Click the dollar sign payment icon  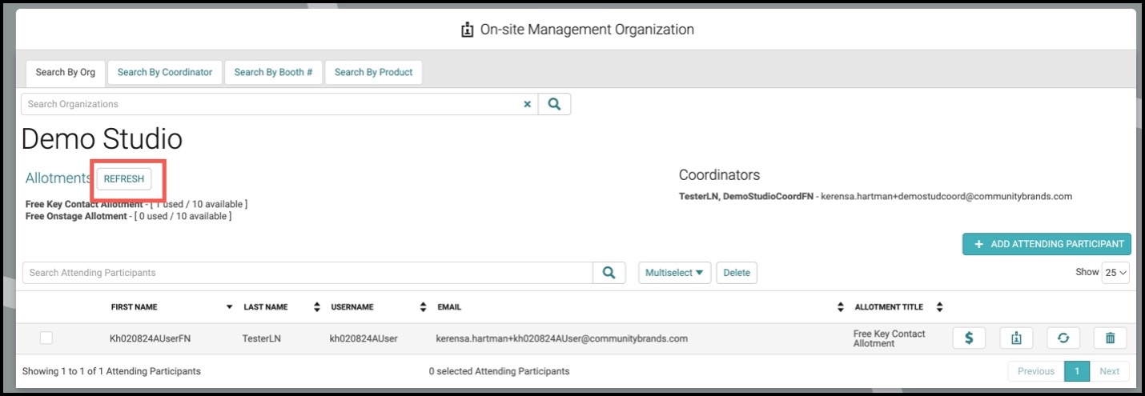(969, 338)
